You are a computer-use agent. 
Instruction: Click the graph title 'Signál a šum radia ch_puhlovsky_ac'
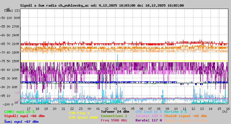tap(54, 5)
